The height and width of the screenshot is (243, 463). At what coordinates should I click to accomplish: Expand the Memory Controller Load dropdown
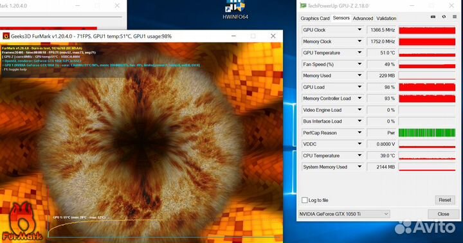tap(359, 98)
